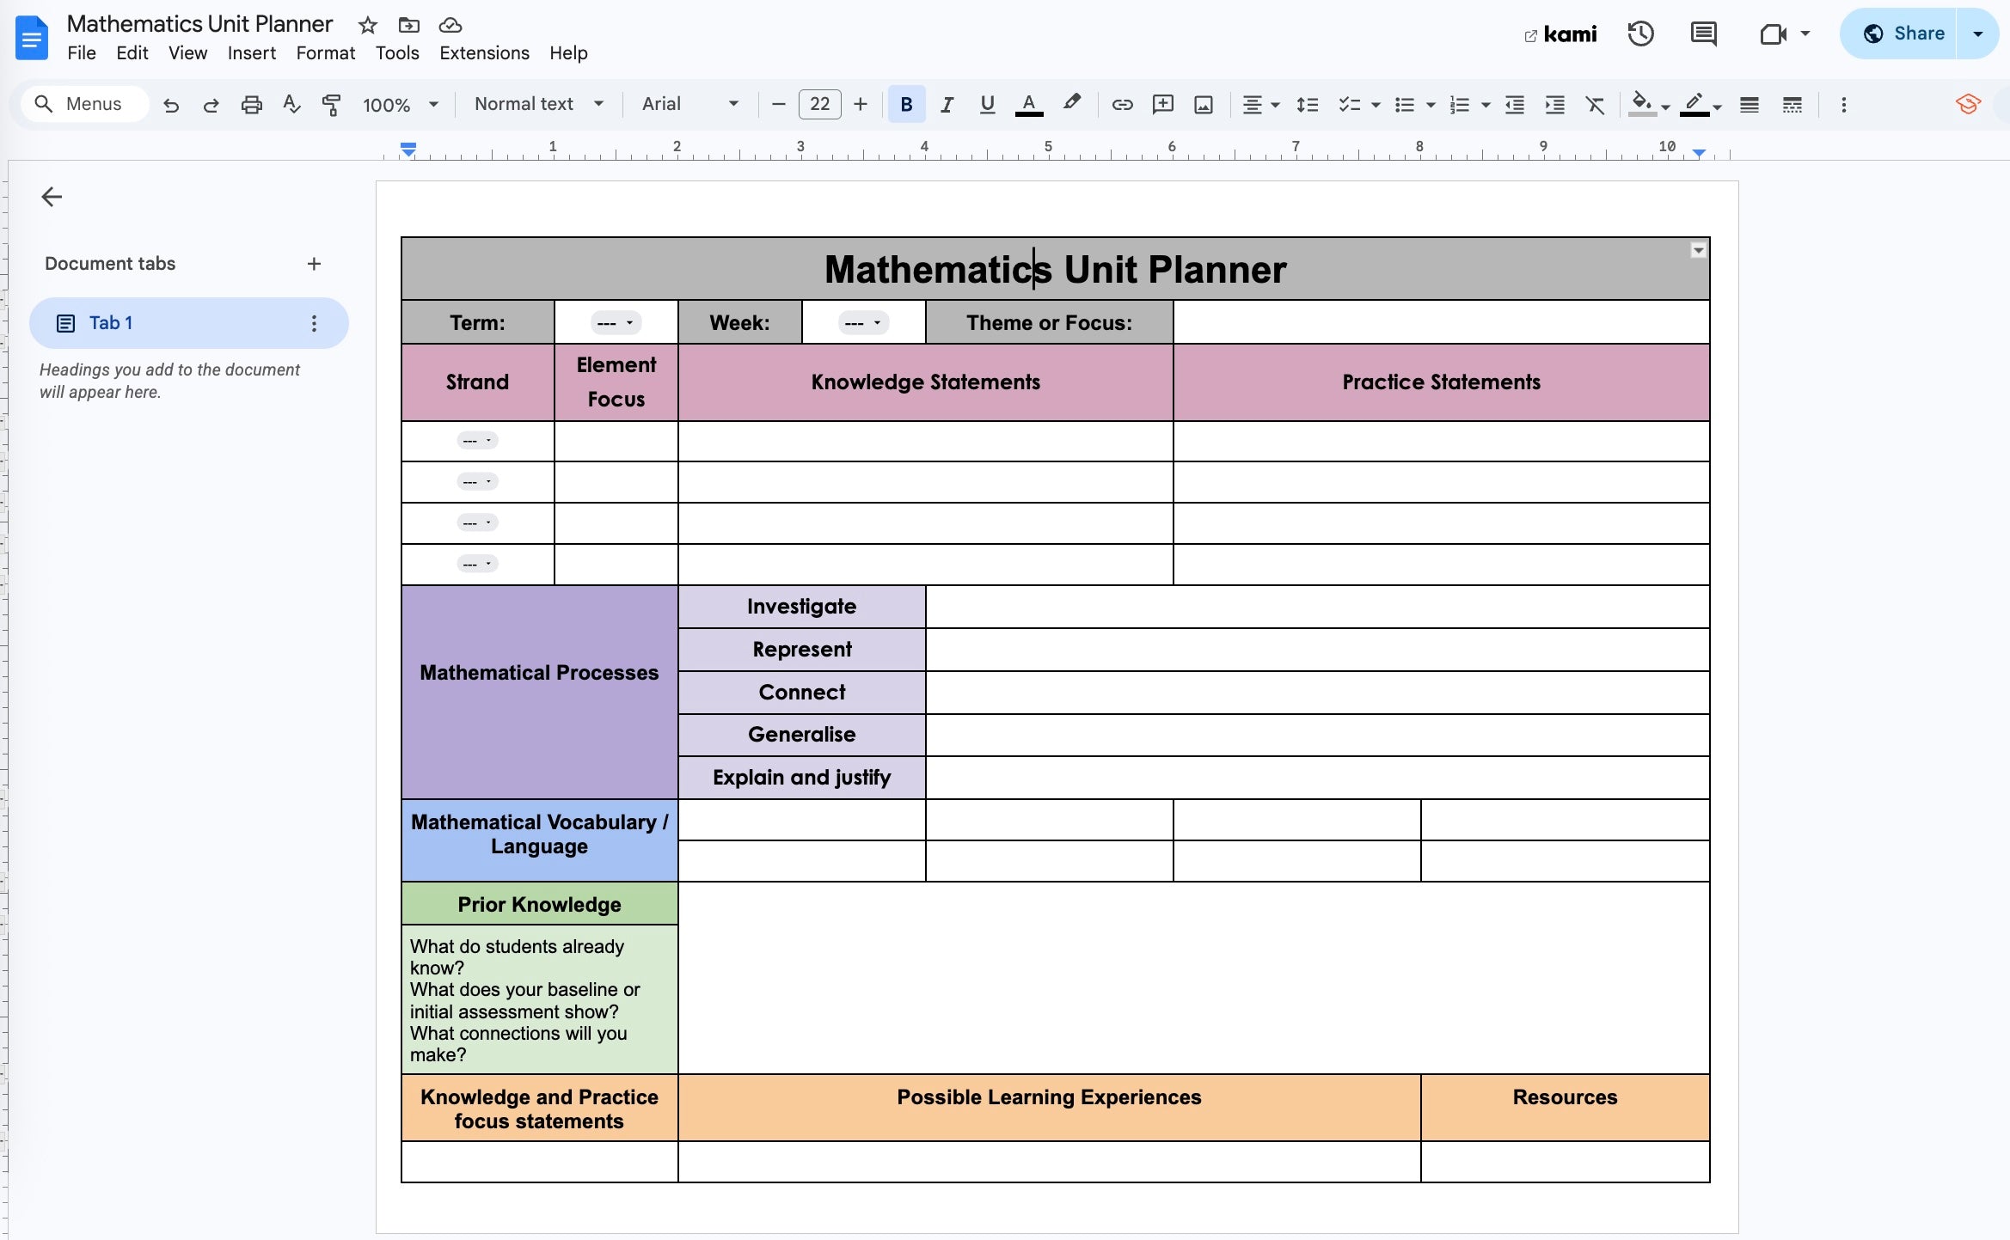Viewport: 2010px width, 1240px height.
Task: Search the Menus box
Action: (84, 104)
